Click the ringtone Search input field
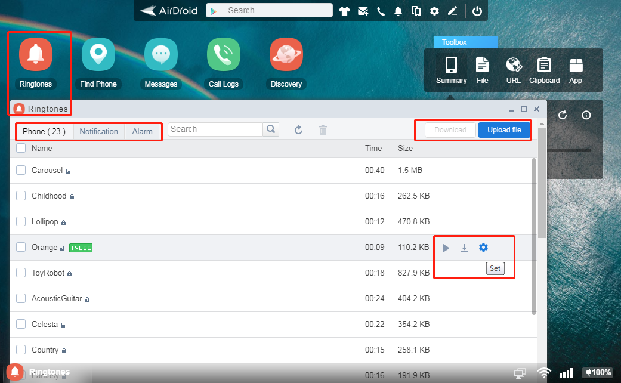Viewport: 621px width, 383px height. coord(215,129)
